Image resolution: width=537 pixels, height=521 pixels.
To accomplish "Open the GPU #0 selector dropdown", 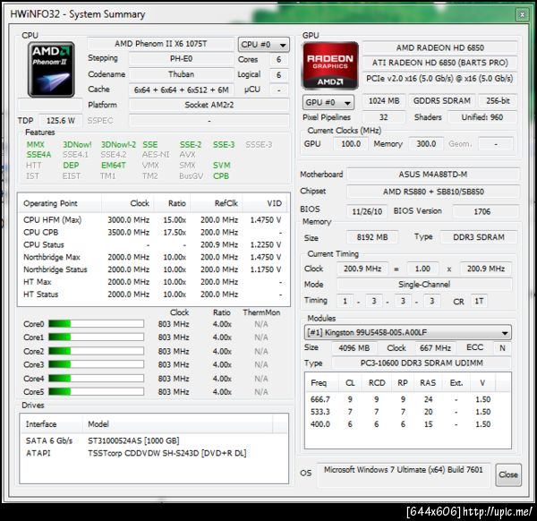I will tap(328, 102).
